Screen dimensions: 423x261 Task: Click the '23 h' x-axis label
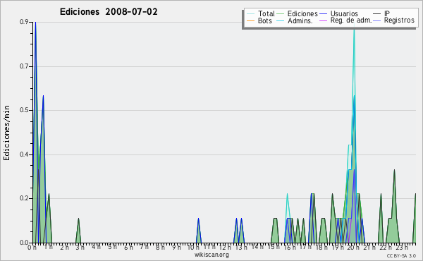pos(401,248)
